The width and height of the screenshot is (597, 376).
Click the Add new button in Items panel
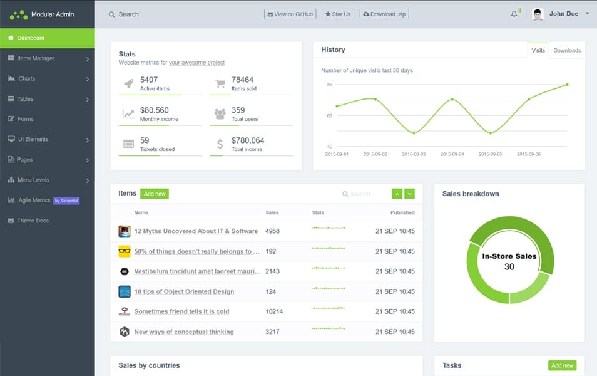click(x=154, y=194)
